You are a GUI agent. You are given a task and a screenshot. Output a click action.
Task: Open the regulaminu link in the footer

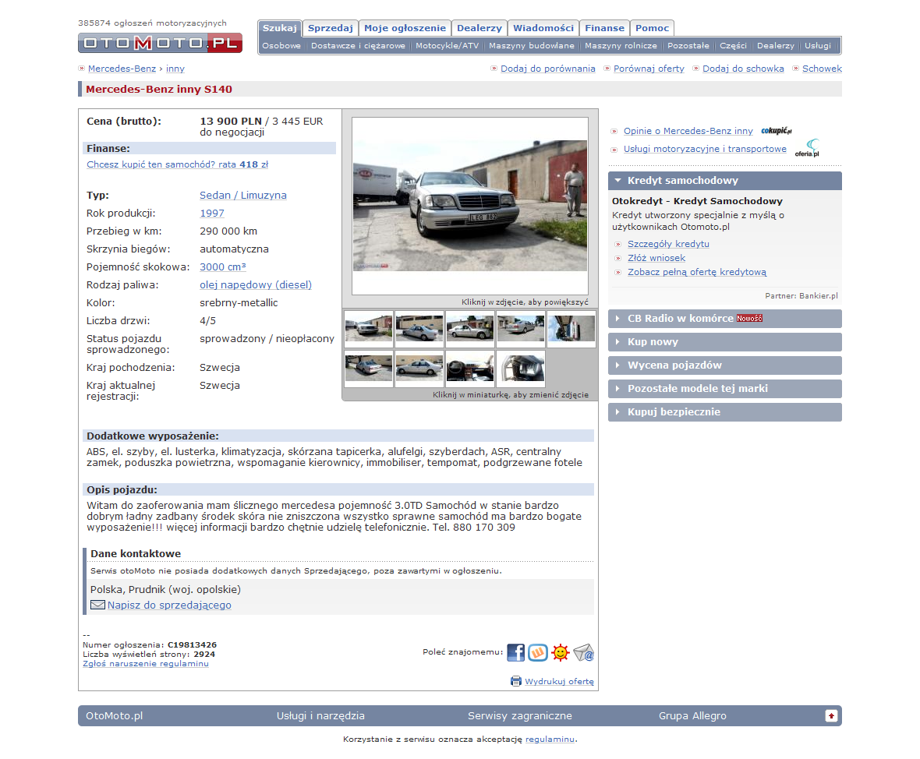click(550, 739)
